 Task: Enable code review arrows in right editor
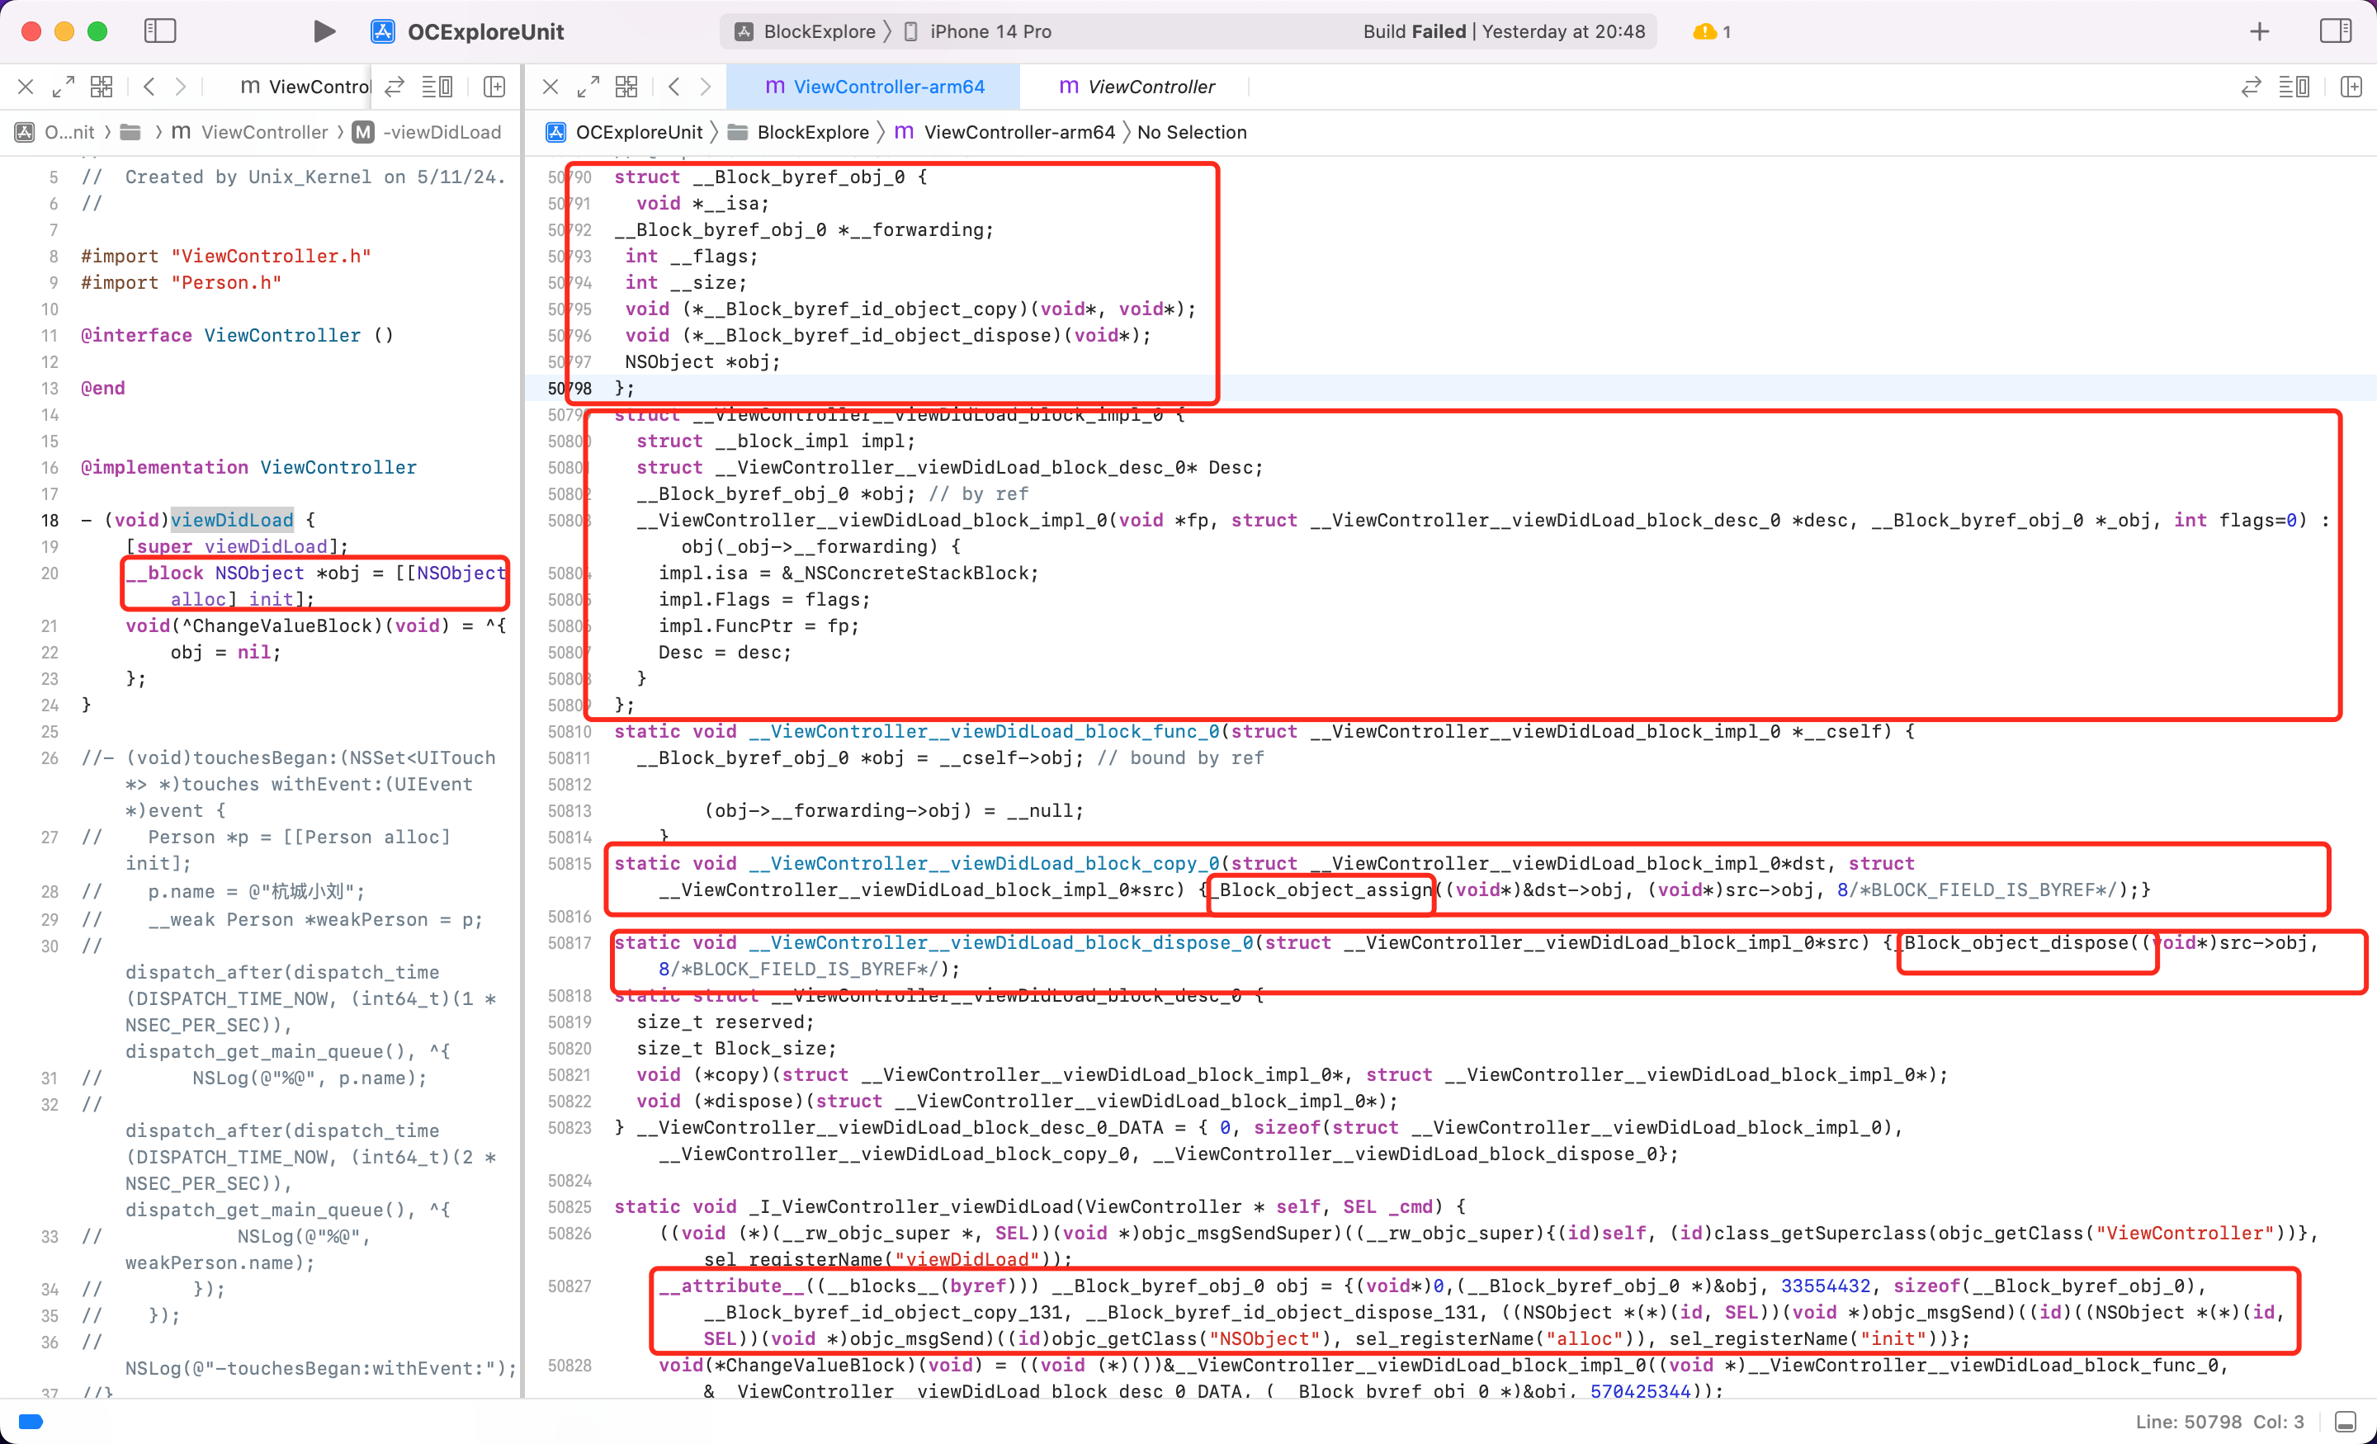[x=2251, y=87]
